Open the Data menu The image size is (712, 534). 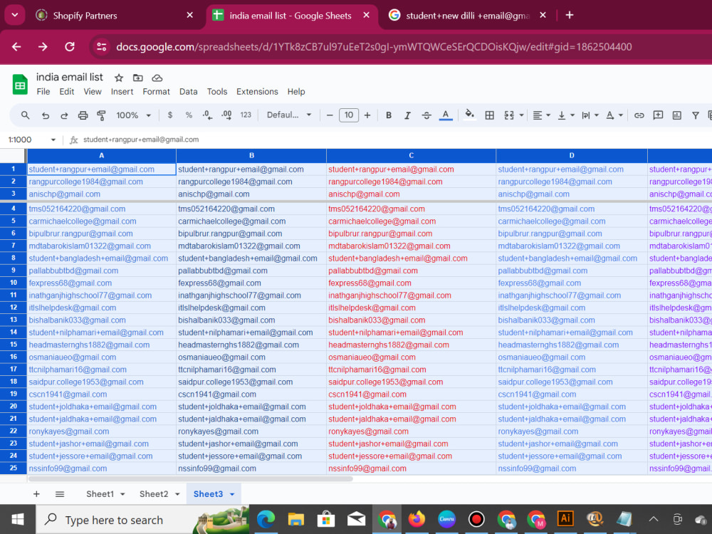[x=188, y=92]
